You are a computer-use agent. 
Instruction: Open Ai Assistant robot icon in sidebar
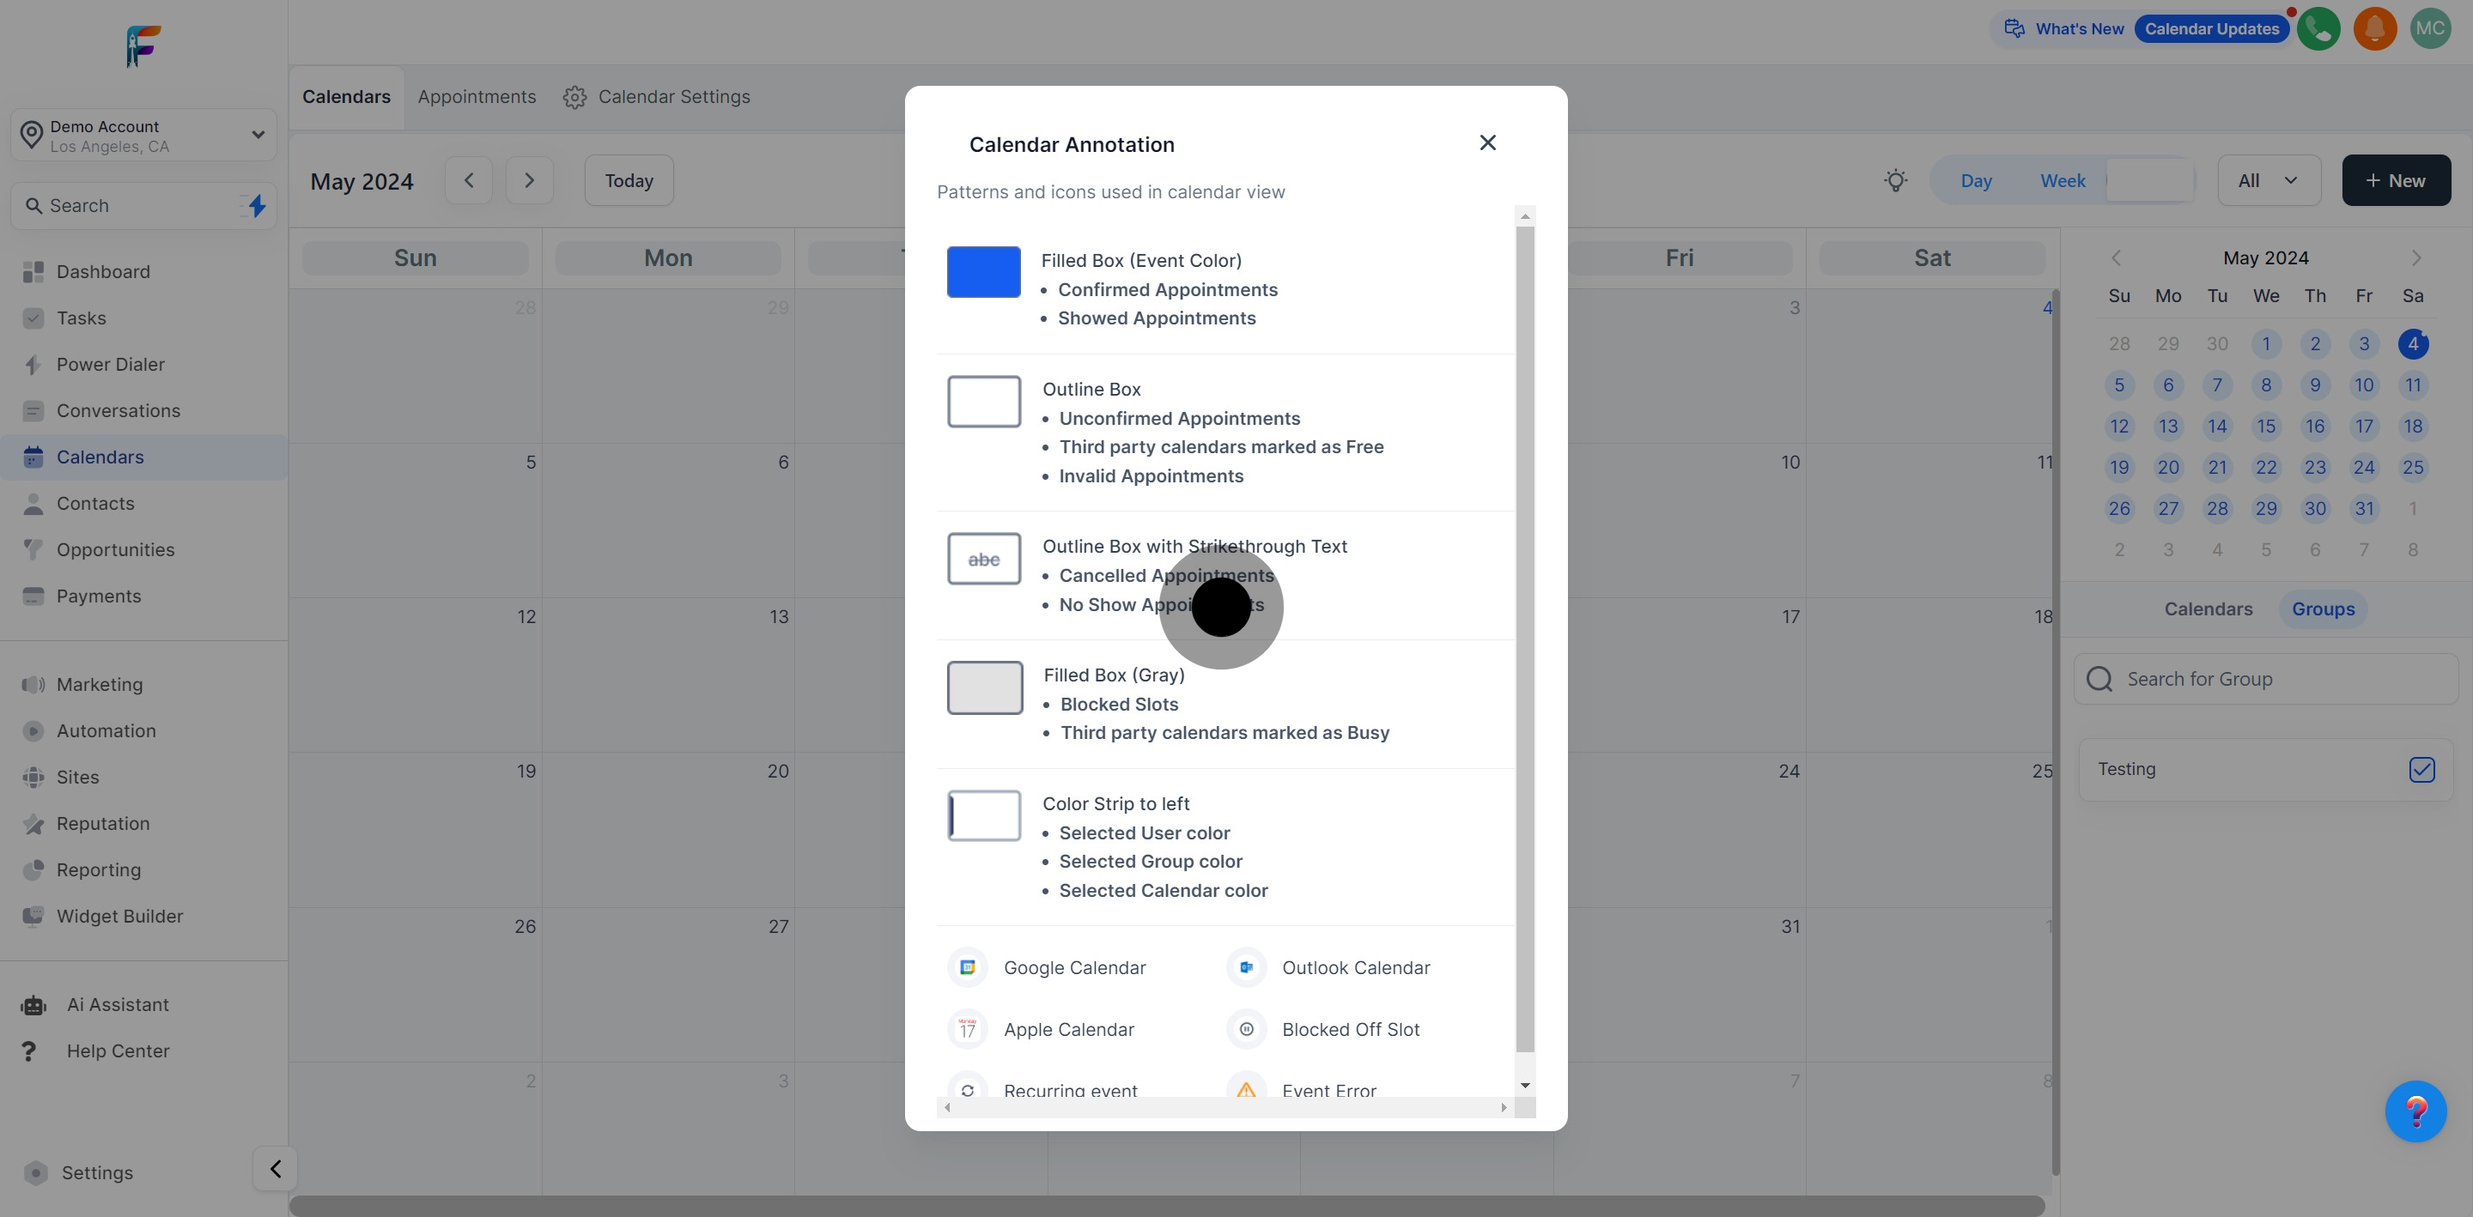[33, 1005]
